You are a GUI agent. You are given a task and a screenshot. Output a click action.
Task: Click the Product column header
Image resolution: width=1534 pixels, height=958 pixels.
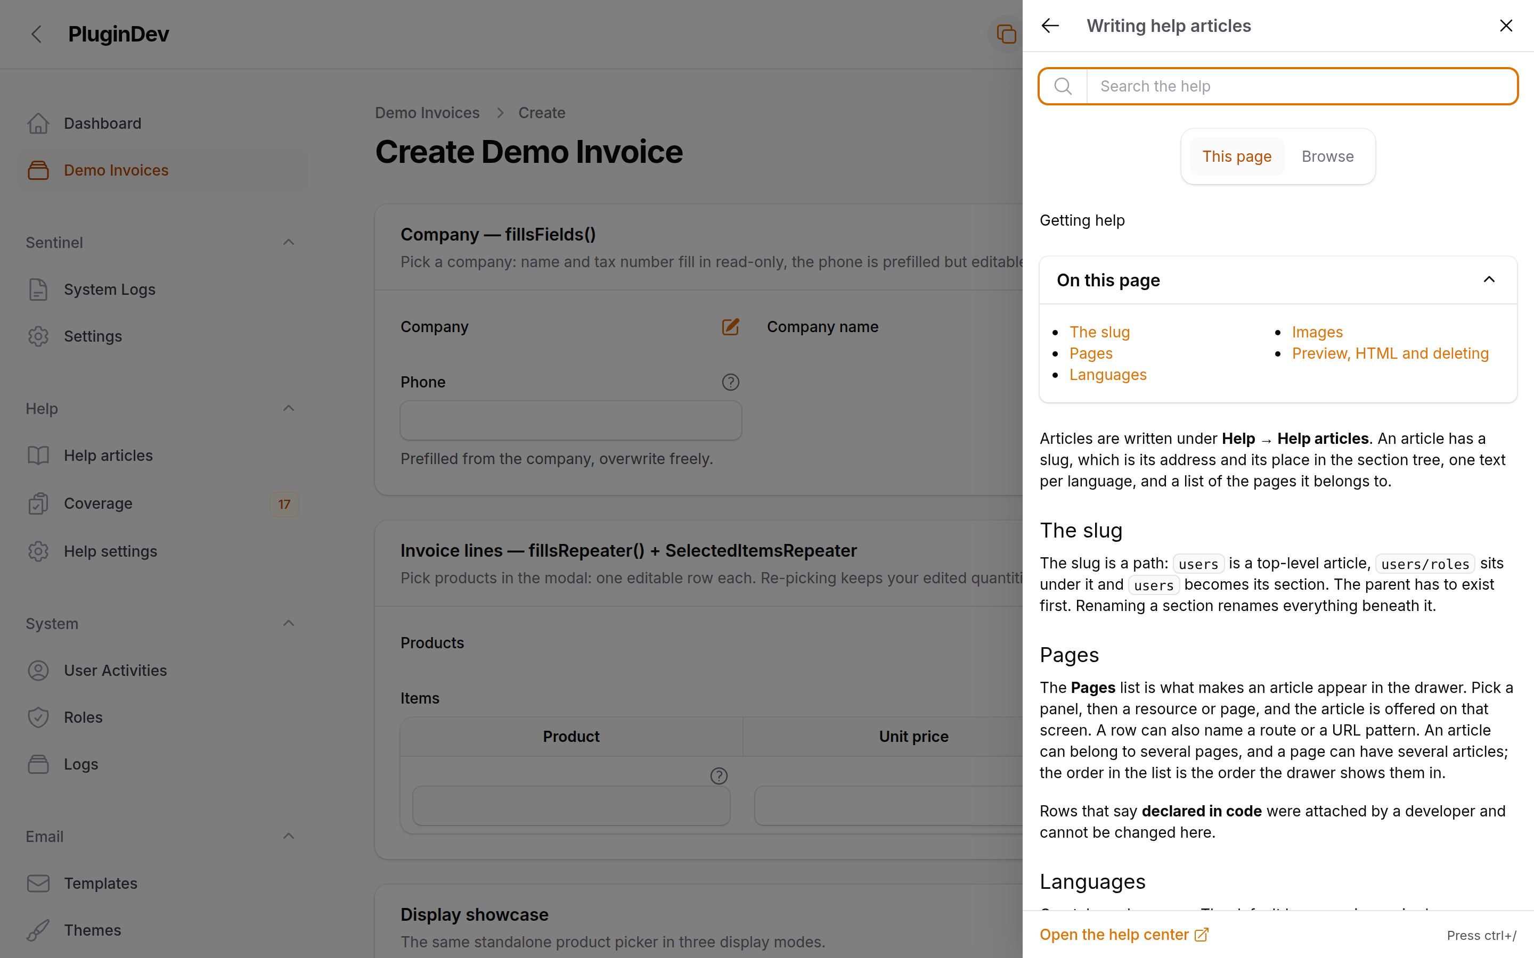[571, 736]
